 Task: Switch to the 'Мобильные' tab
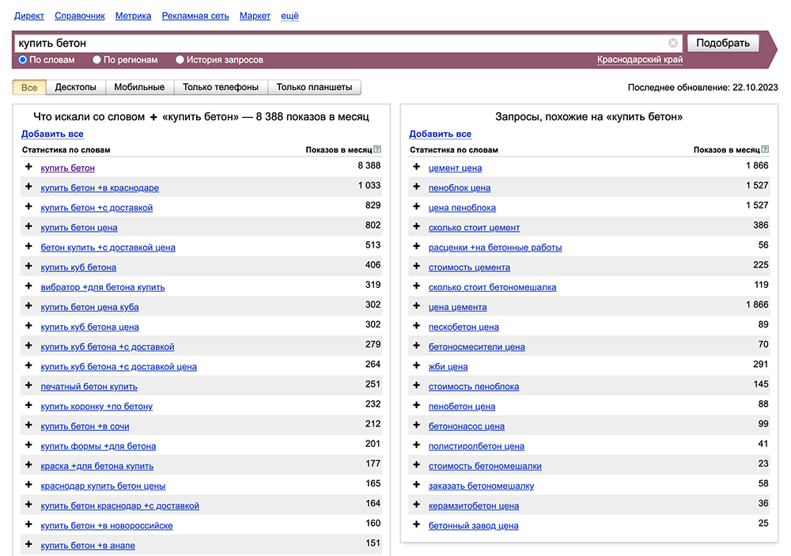[x=139, y=87]
